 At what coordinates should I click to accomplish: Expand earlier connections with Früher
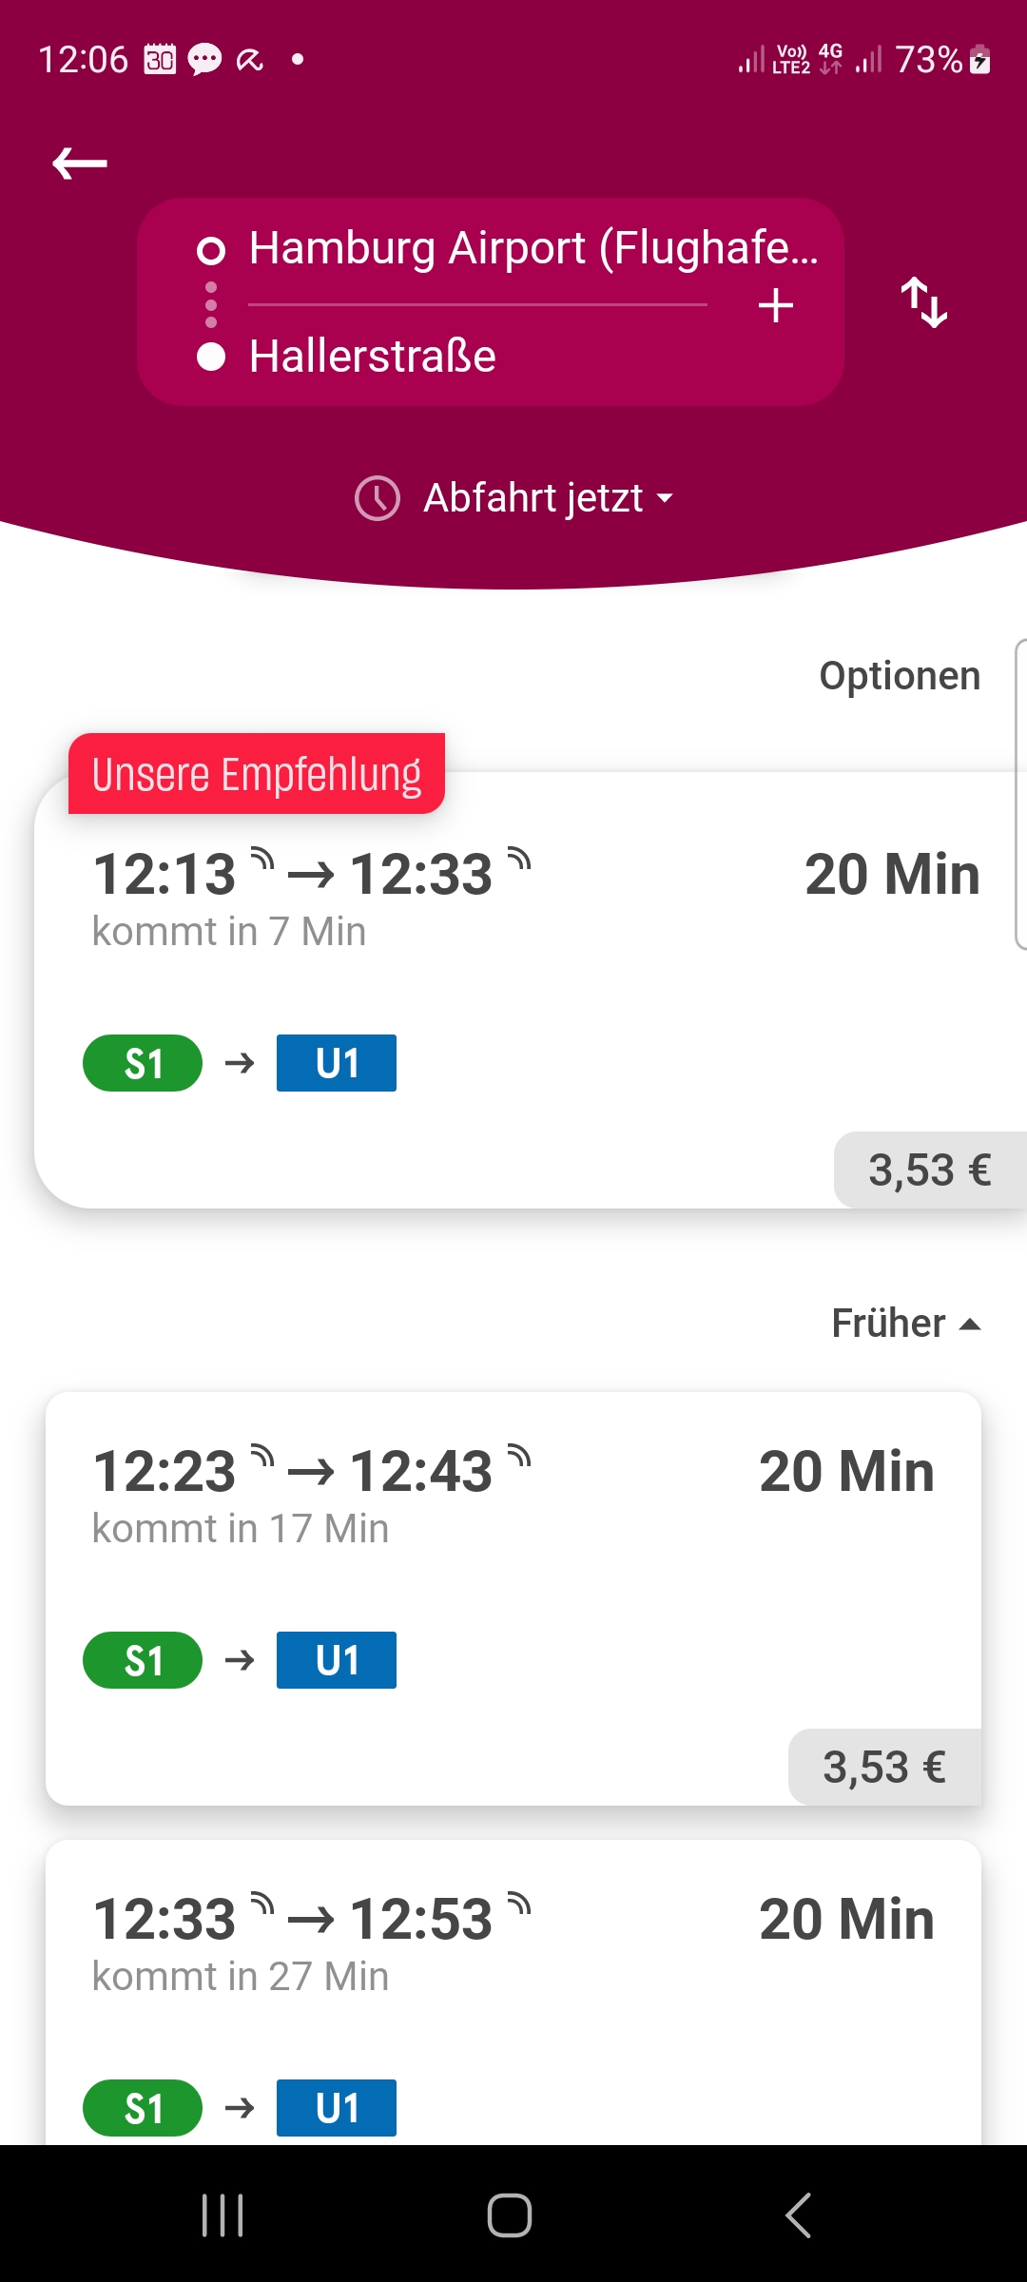[x=905, y=1324]
